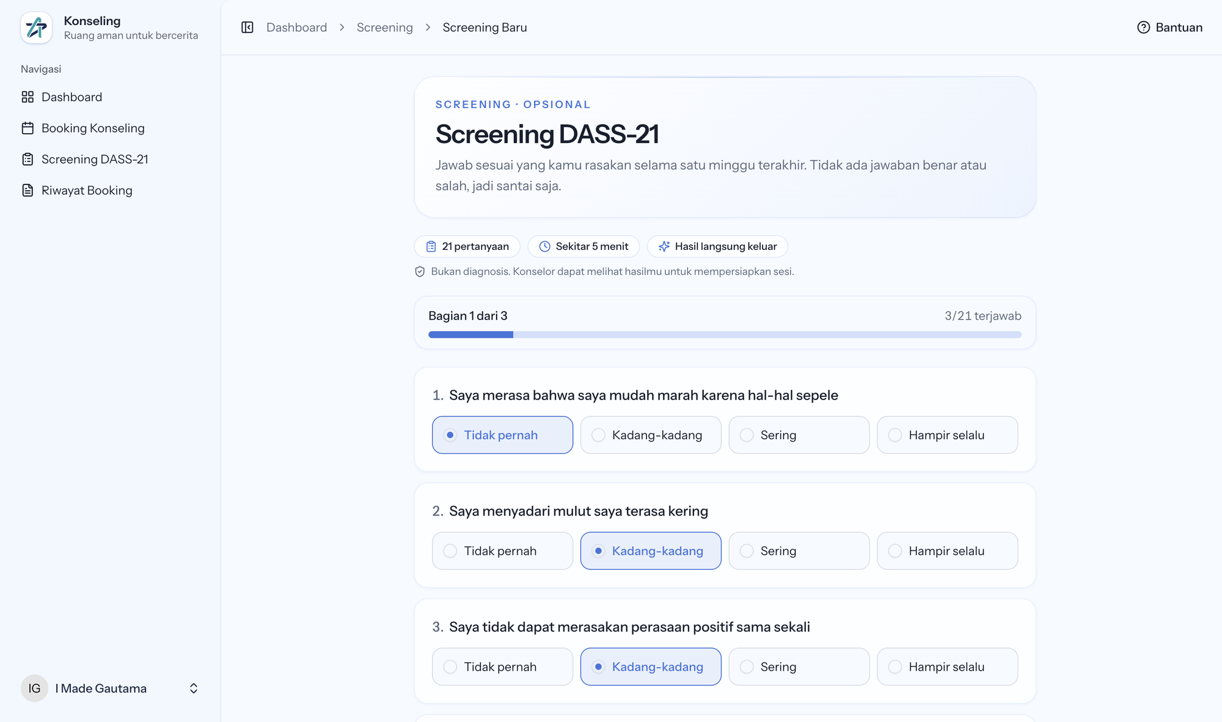The width and height of the screenshot is (1222, 722).
Task: Click the clipboard icon in 21 pertanyaan chip
Action: tap(431, 246)
